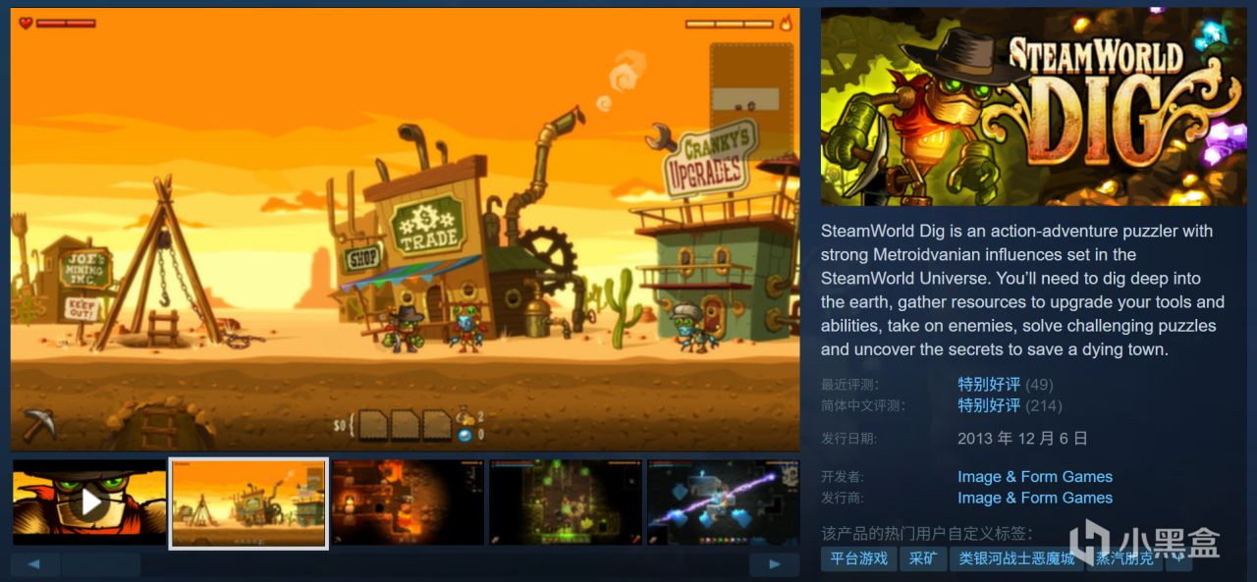The width and height of the screenshot is (1257, 582).
Task: Click the Joe's Mining Inc sign in the screenshot
Action: pyautogui.click(x=84, y=268)
